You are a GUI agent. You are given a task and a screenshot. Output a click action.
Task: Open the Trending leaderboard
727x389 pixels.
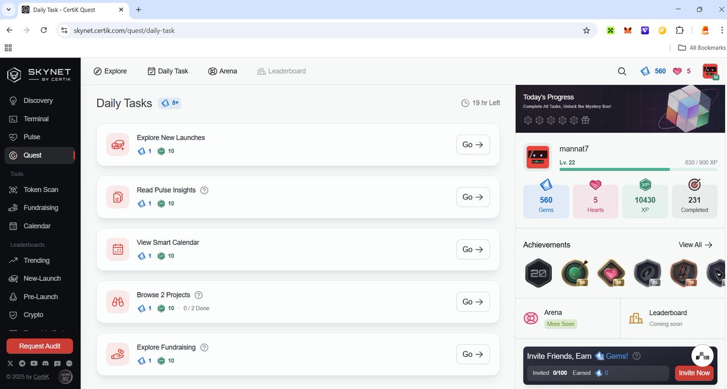tap(36, 261)
